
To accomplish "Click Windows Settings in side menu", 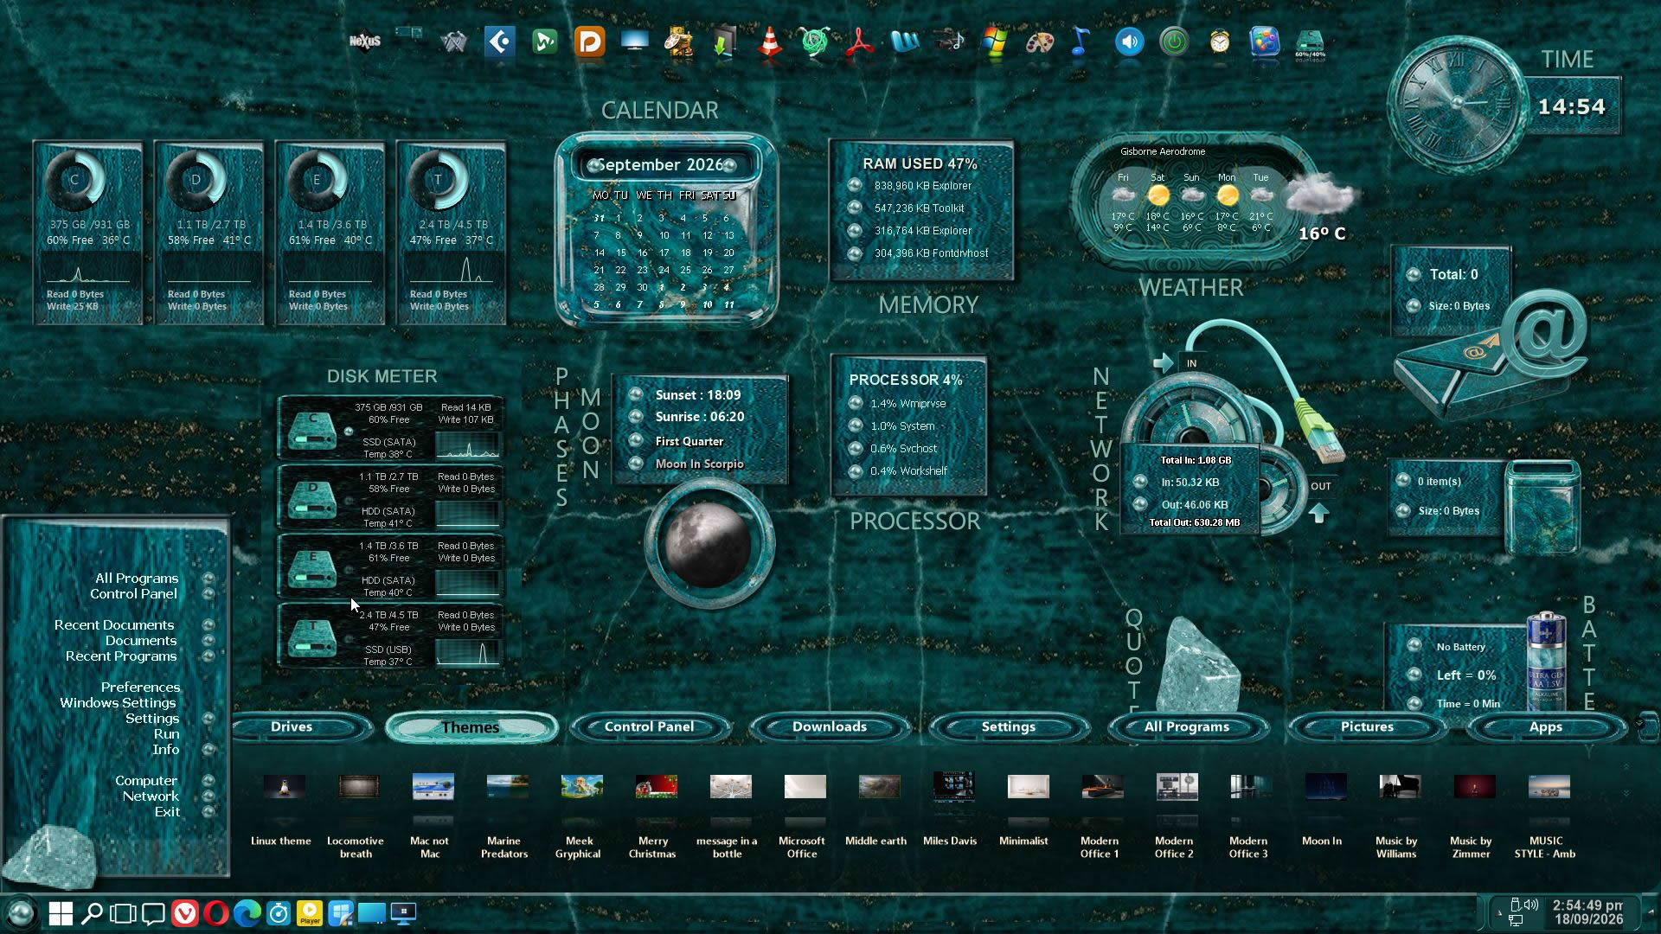I will point(118,702).
